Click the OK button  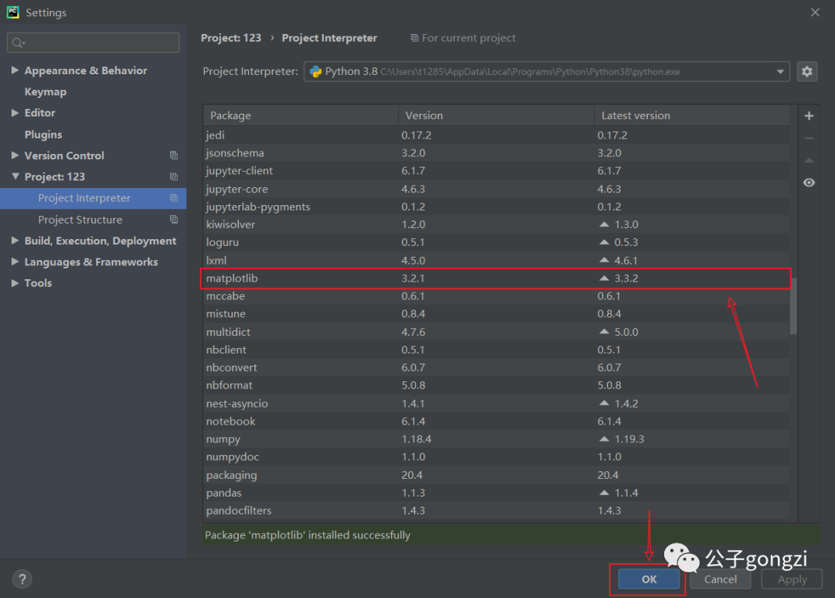pos(649,579)
